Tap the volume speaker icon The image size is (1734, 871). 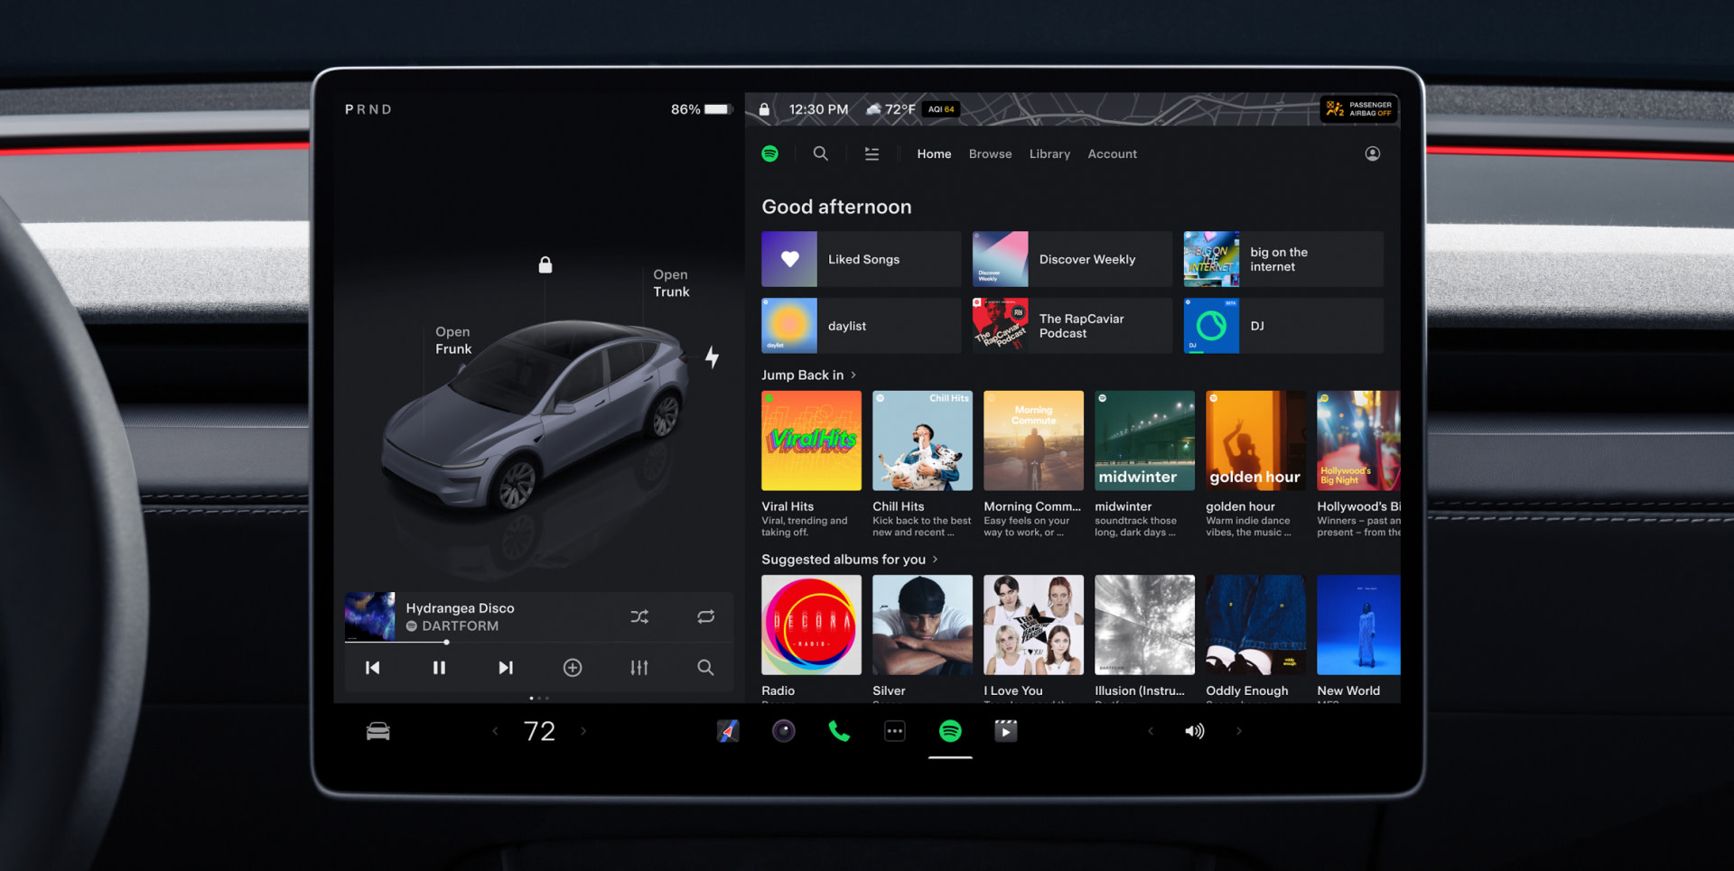pyautogui.click(x=1194, y=731)
